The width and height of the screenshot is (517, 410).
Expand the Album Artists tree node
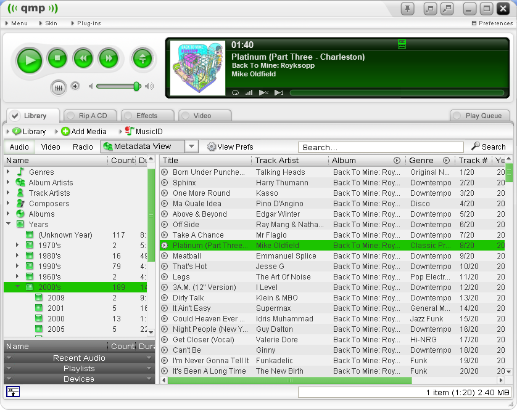[8, 182]
